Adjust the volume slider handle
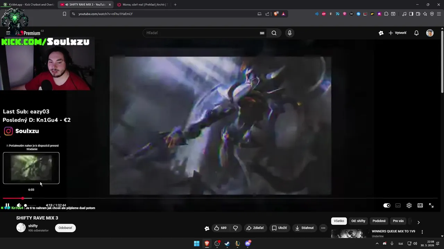 tap(25, 205)
